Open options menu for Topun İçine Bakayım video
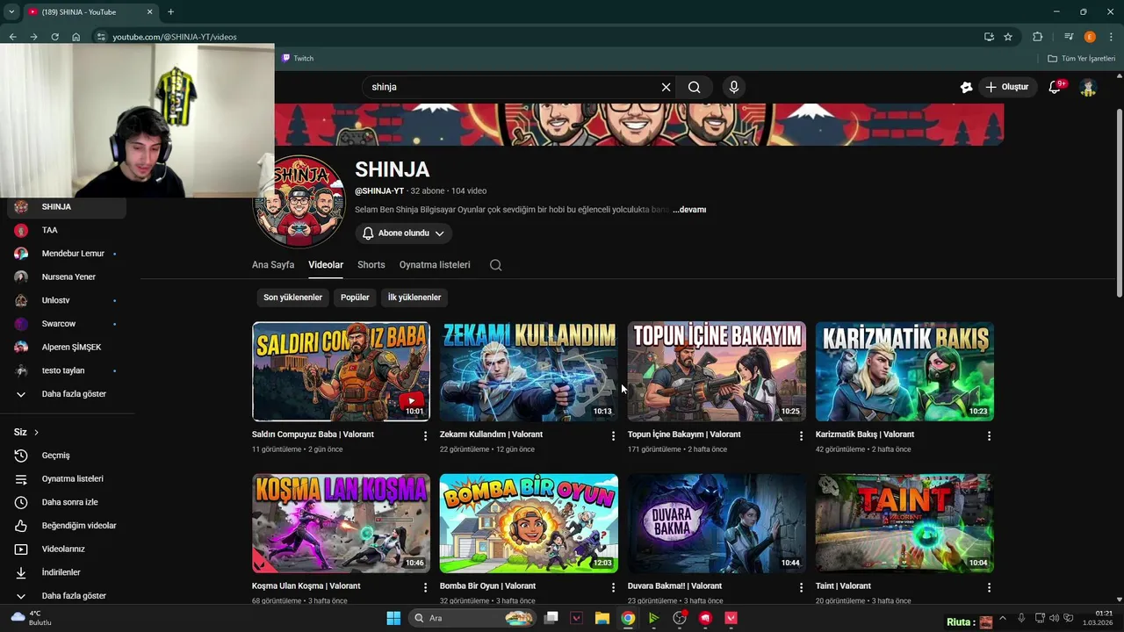 click(801, 436)
